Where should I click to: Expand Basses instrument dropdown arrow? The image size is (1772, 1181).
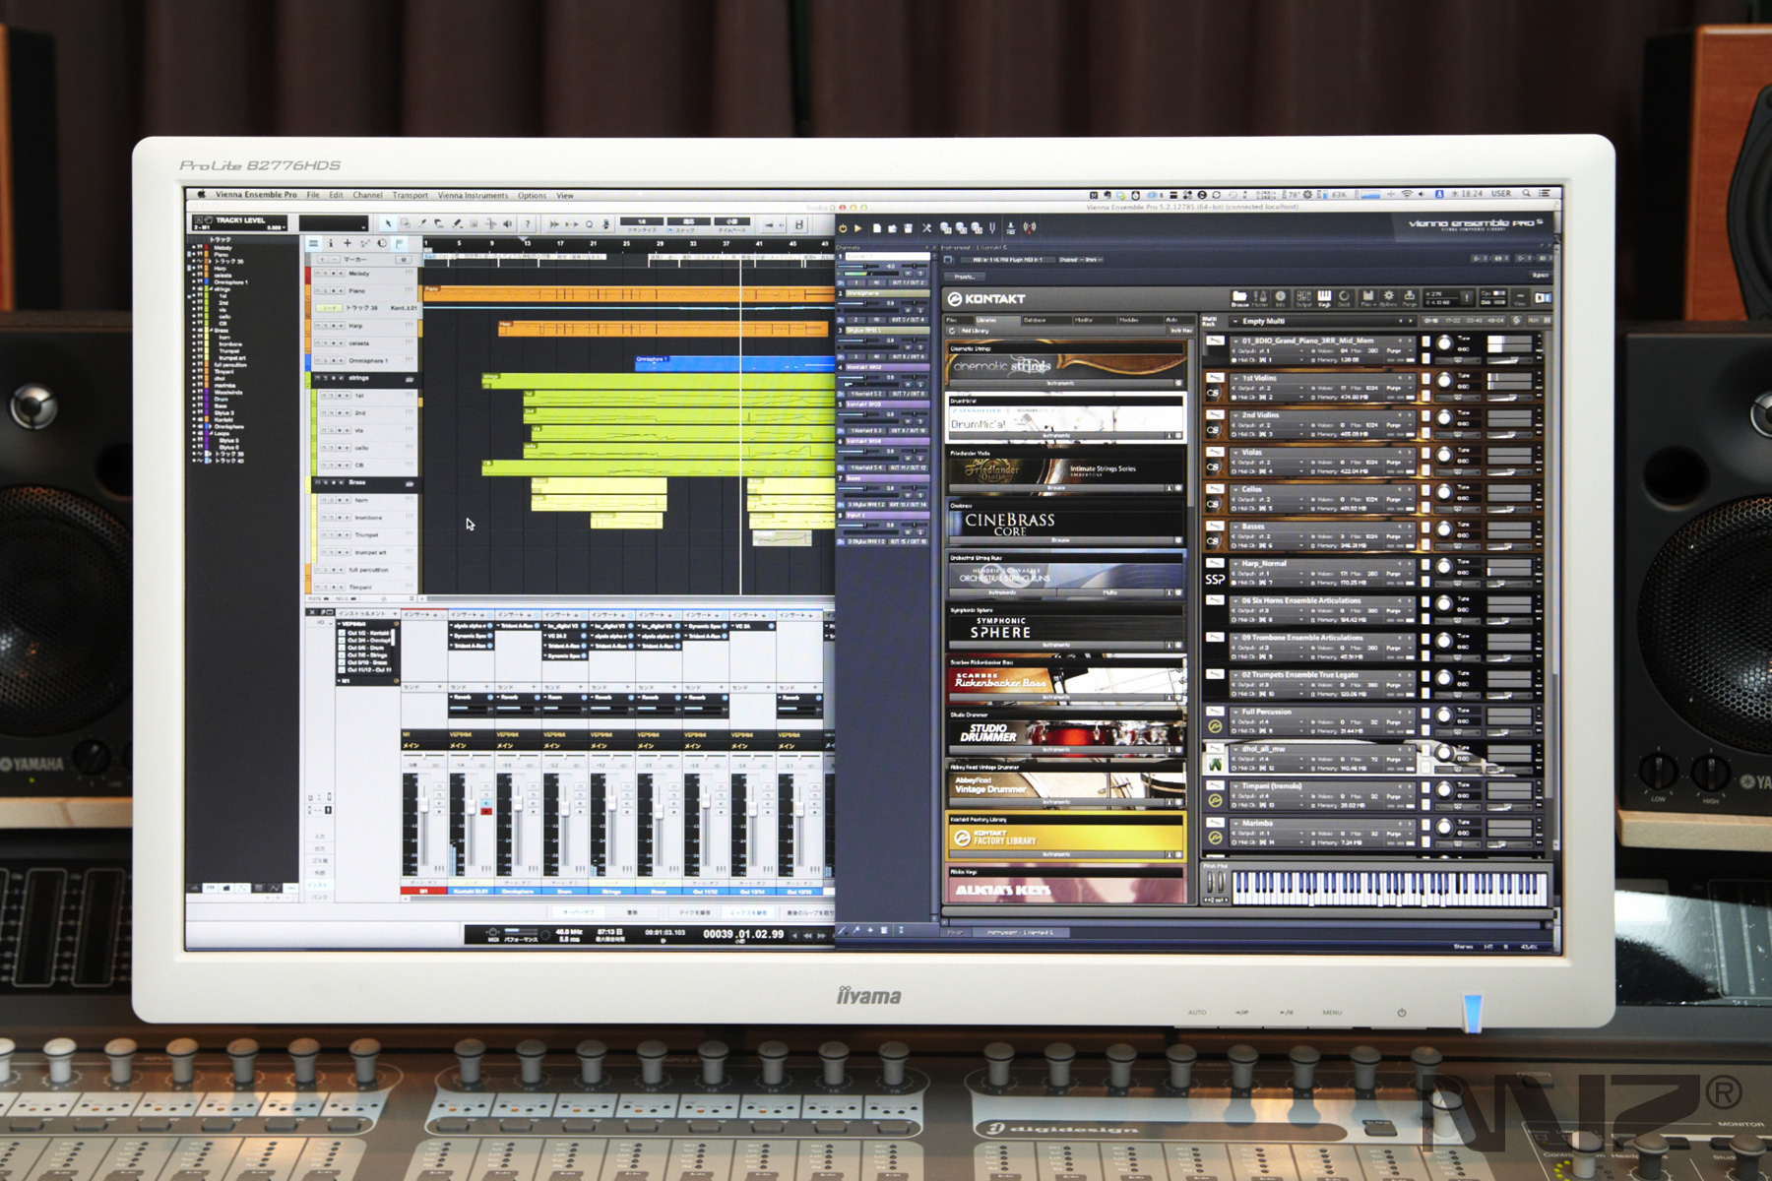1235,527
